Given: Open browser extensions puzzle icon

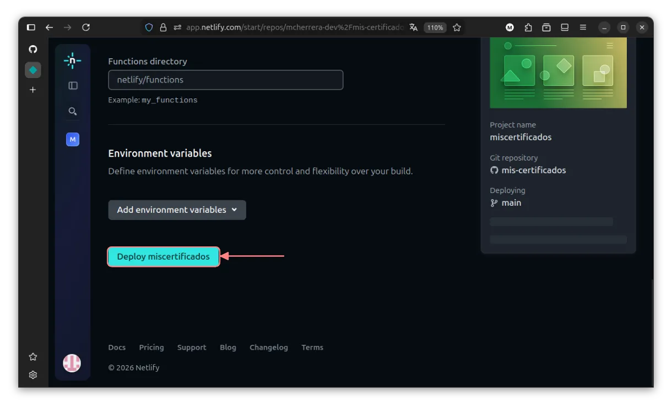Looking at the screenshot, I should [528, 28].
